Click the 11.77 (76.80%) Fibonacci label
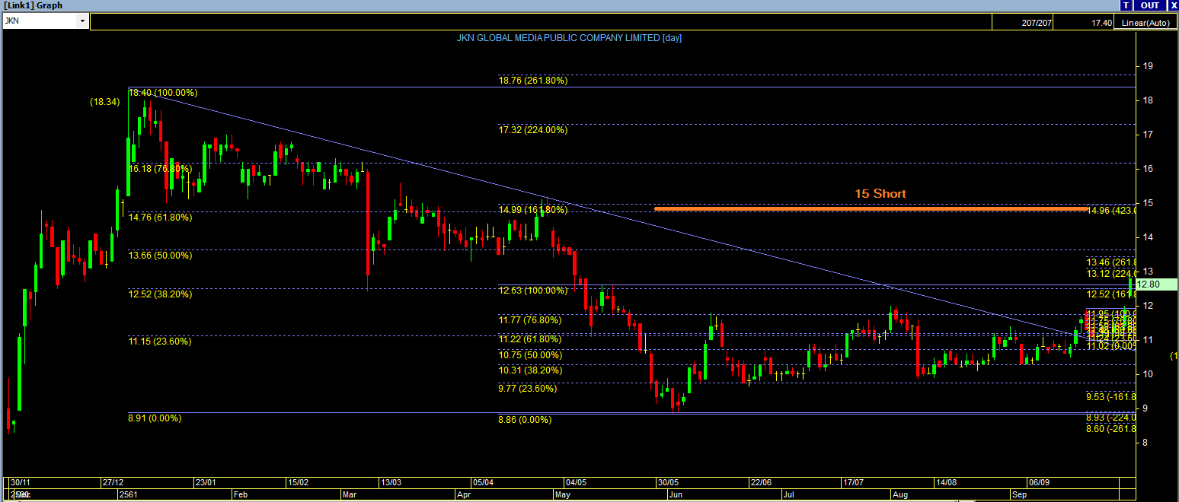 (x=530, y=320)
